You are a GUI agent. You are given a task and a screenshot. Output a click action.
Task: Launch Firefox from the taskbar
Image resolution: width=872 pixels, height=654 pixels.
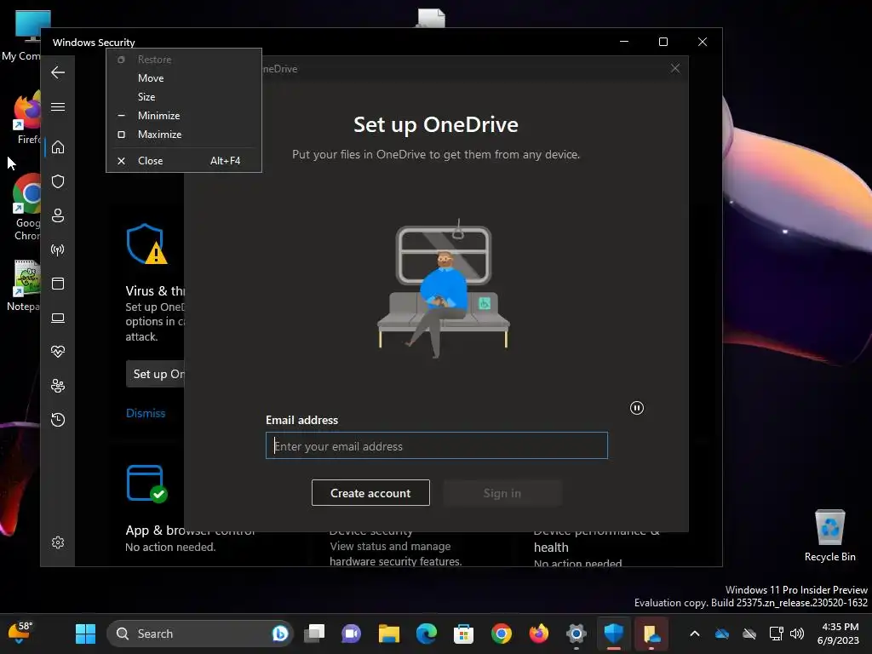[538, 634]
